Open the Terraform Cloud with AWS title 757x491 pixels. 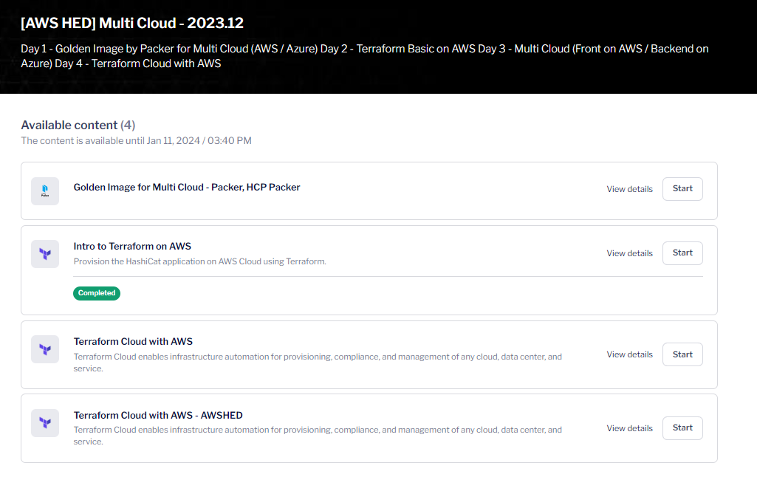pos(133,341)
